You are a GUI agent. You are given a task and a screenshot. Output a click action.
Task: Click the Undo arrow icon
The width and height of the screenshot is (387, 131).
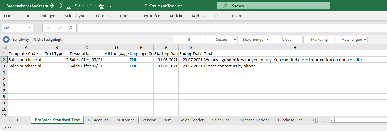pos(77,6)
